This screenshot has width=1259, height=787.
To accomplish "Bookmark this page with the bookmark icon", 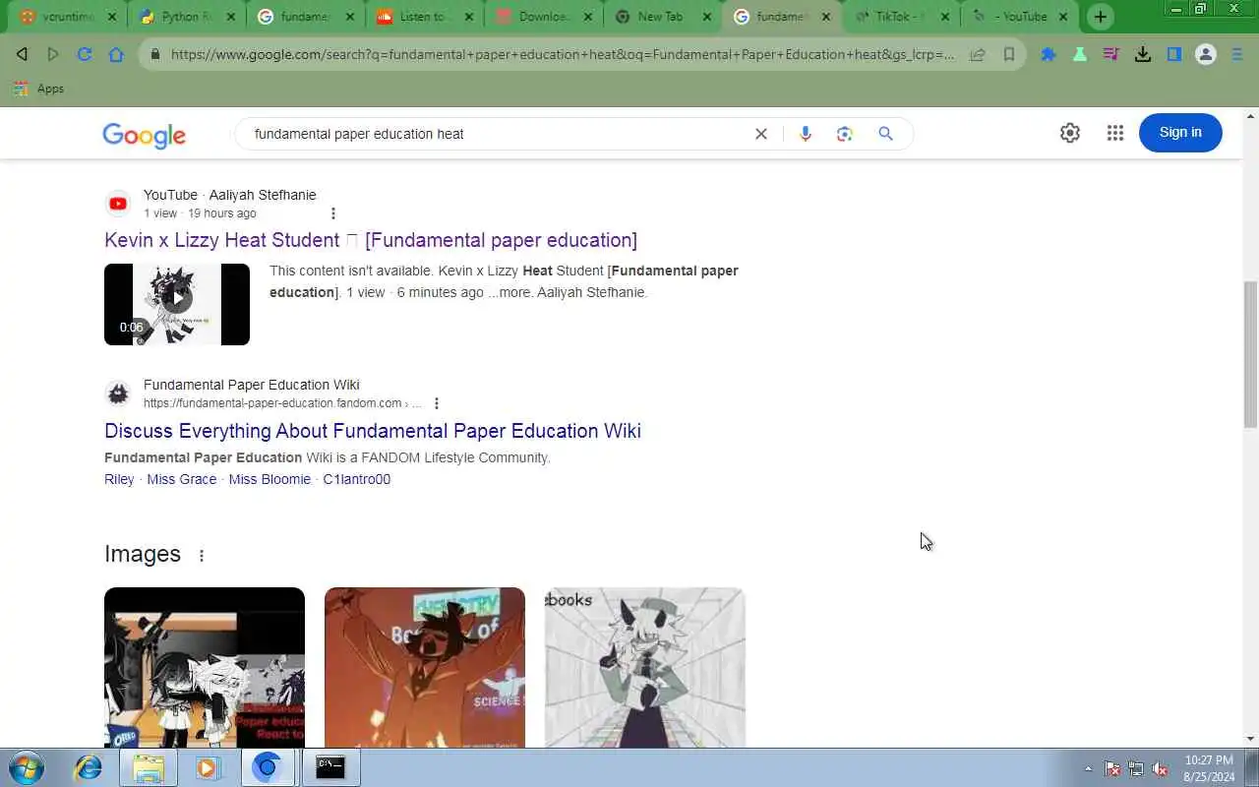I will (1009, 54).
